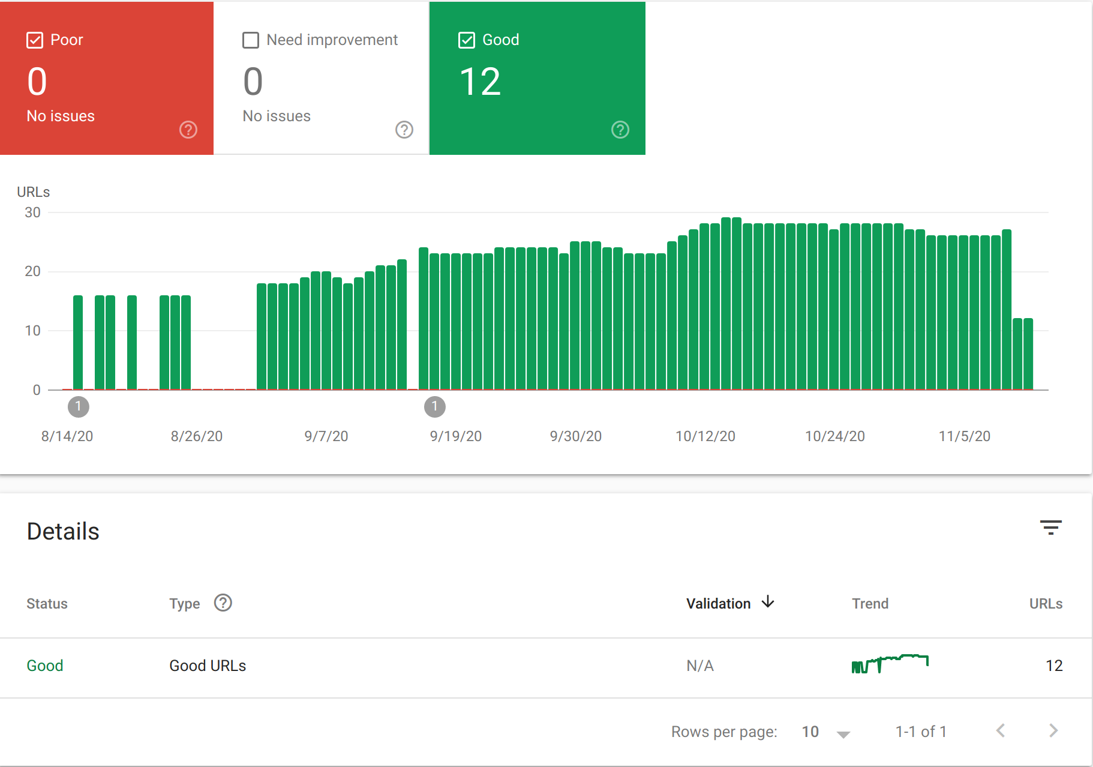This screenshot has width=1093, height=767.
Task: Click the Trend sparkline in Good row
Action: (x=890, y=664)
